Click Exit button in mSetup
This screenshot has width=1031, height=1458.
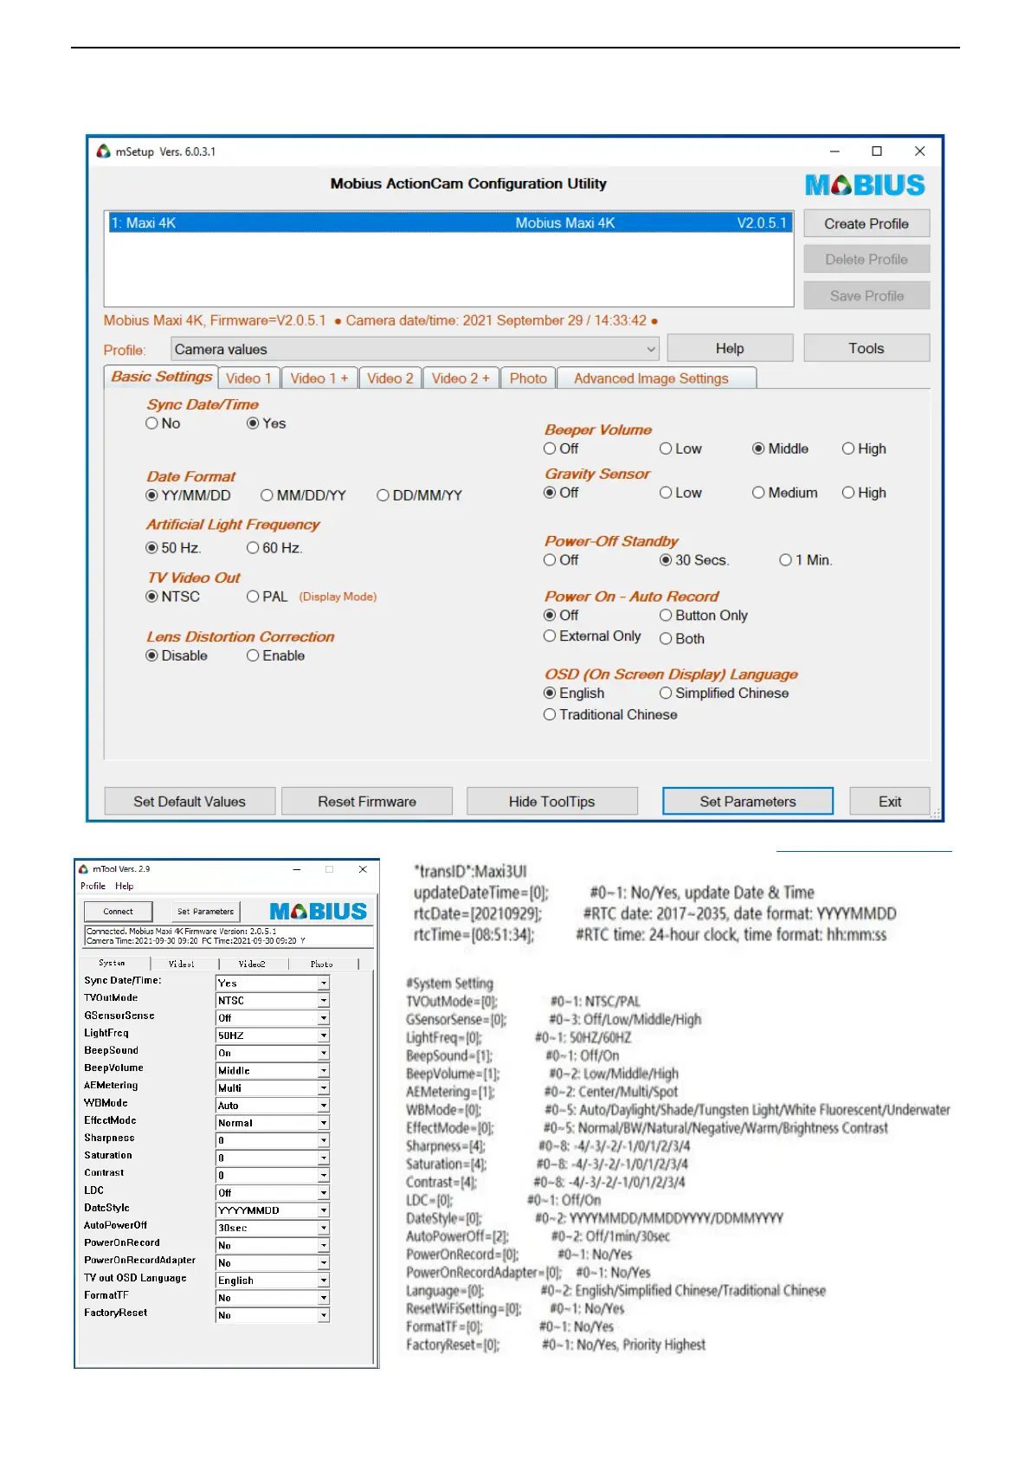tap(890, 802)
